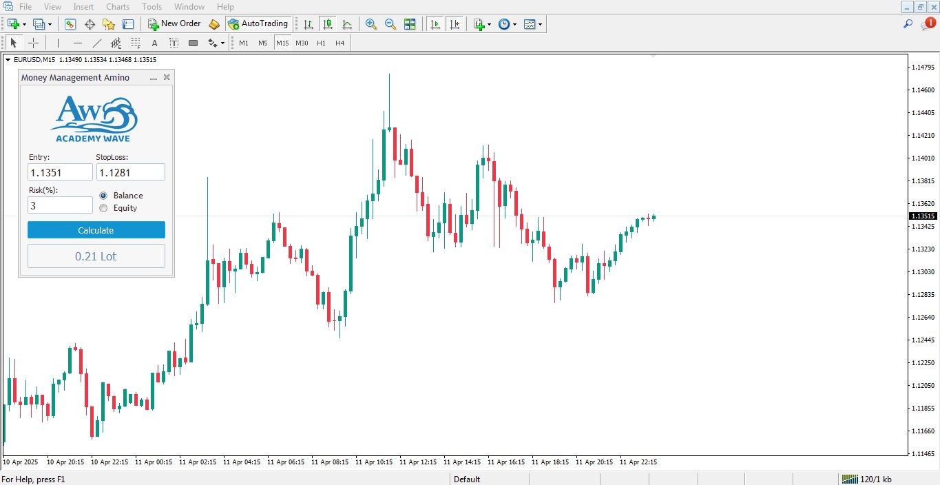Open the View menu
Image resolution: width=940 pixels, height=485 pixels.
[x=52, y=7]
